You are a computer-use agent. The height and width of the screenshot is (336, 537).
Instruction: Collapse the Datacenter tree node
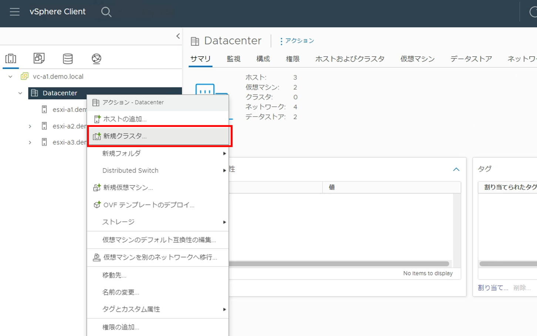20,93
